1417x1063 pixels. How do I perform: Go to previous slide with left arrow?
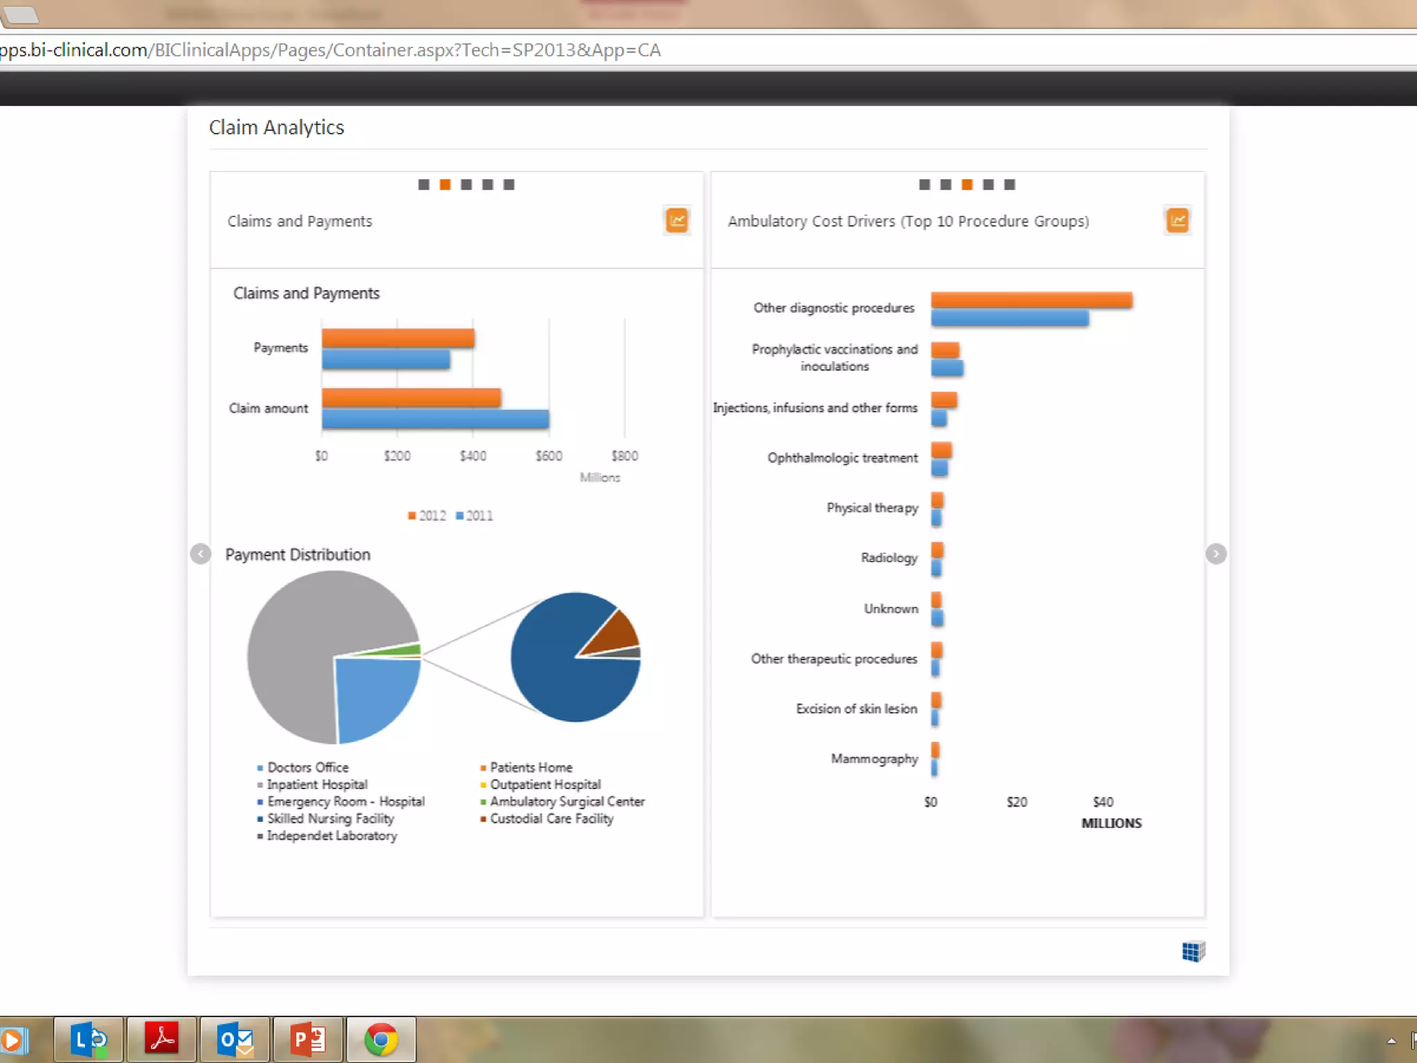pos(201,554)
